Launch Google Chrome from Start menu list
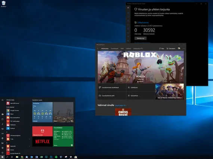Image resolution: width=213 pixels, height=159 pixels. 18,111
